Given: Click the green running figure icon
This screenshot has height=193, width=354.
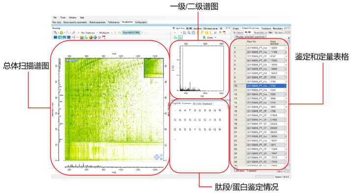Looking at the screenshot, I should (204, 37).
